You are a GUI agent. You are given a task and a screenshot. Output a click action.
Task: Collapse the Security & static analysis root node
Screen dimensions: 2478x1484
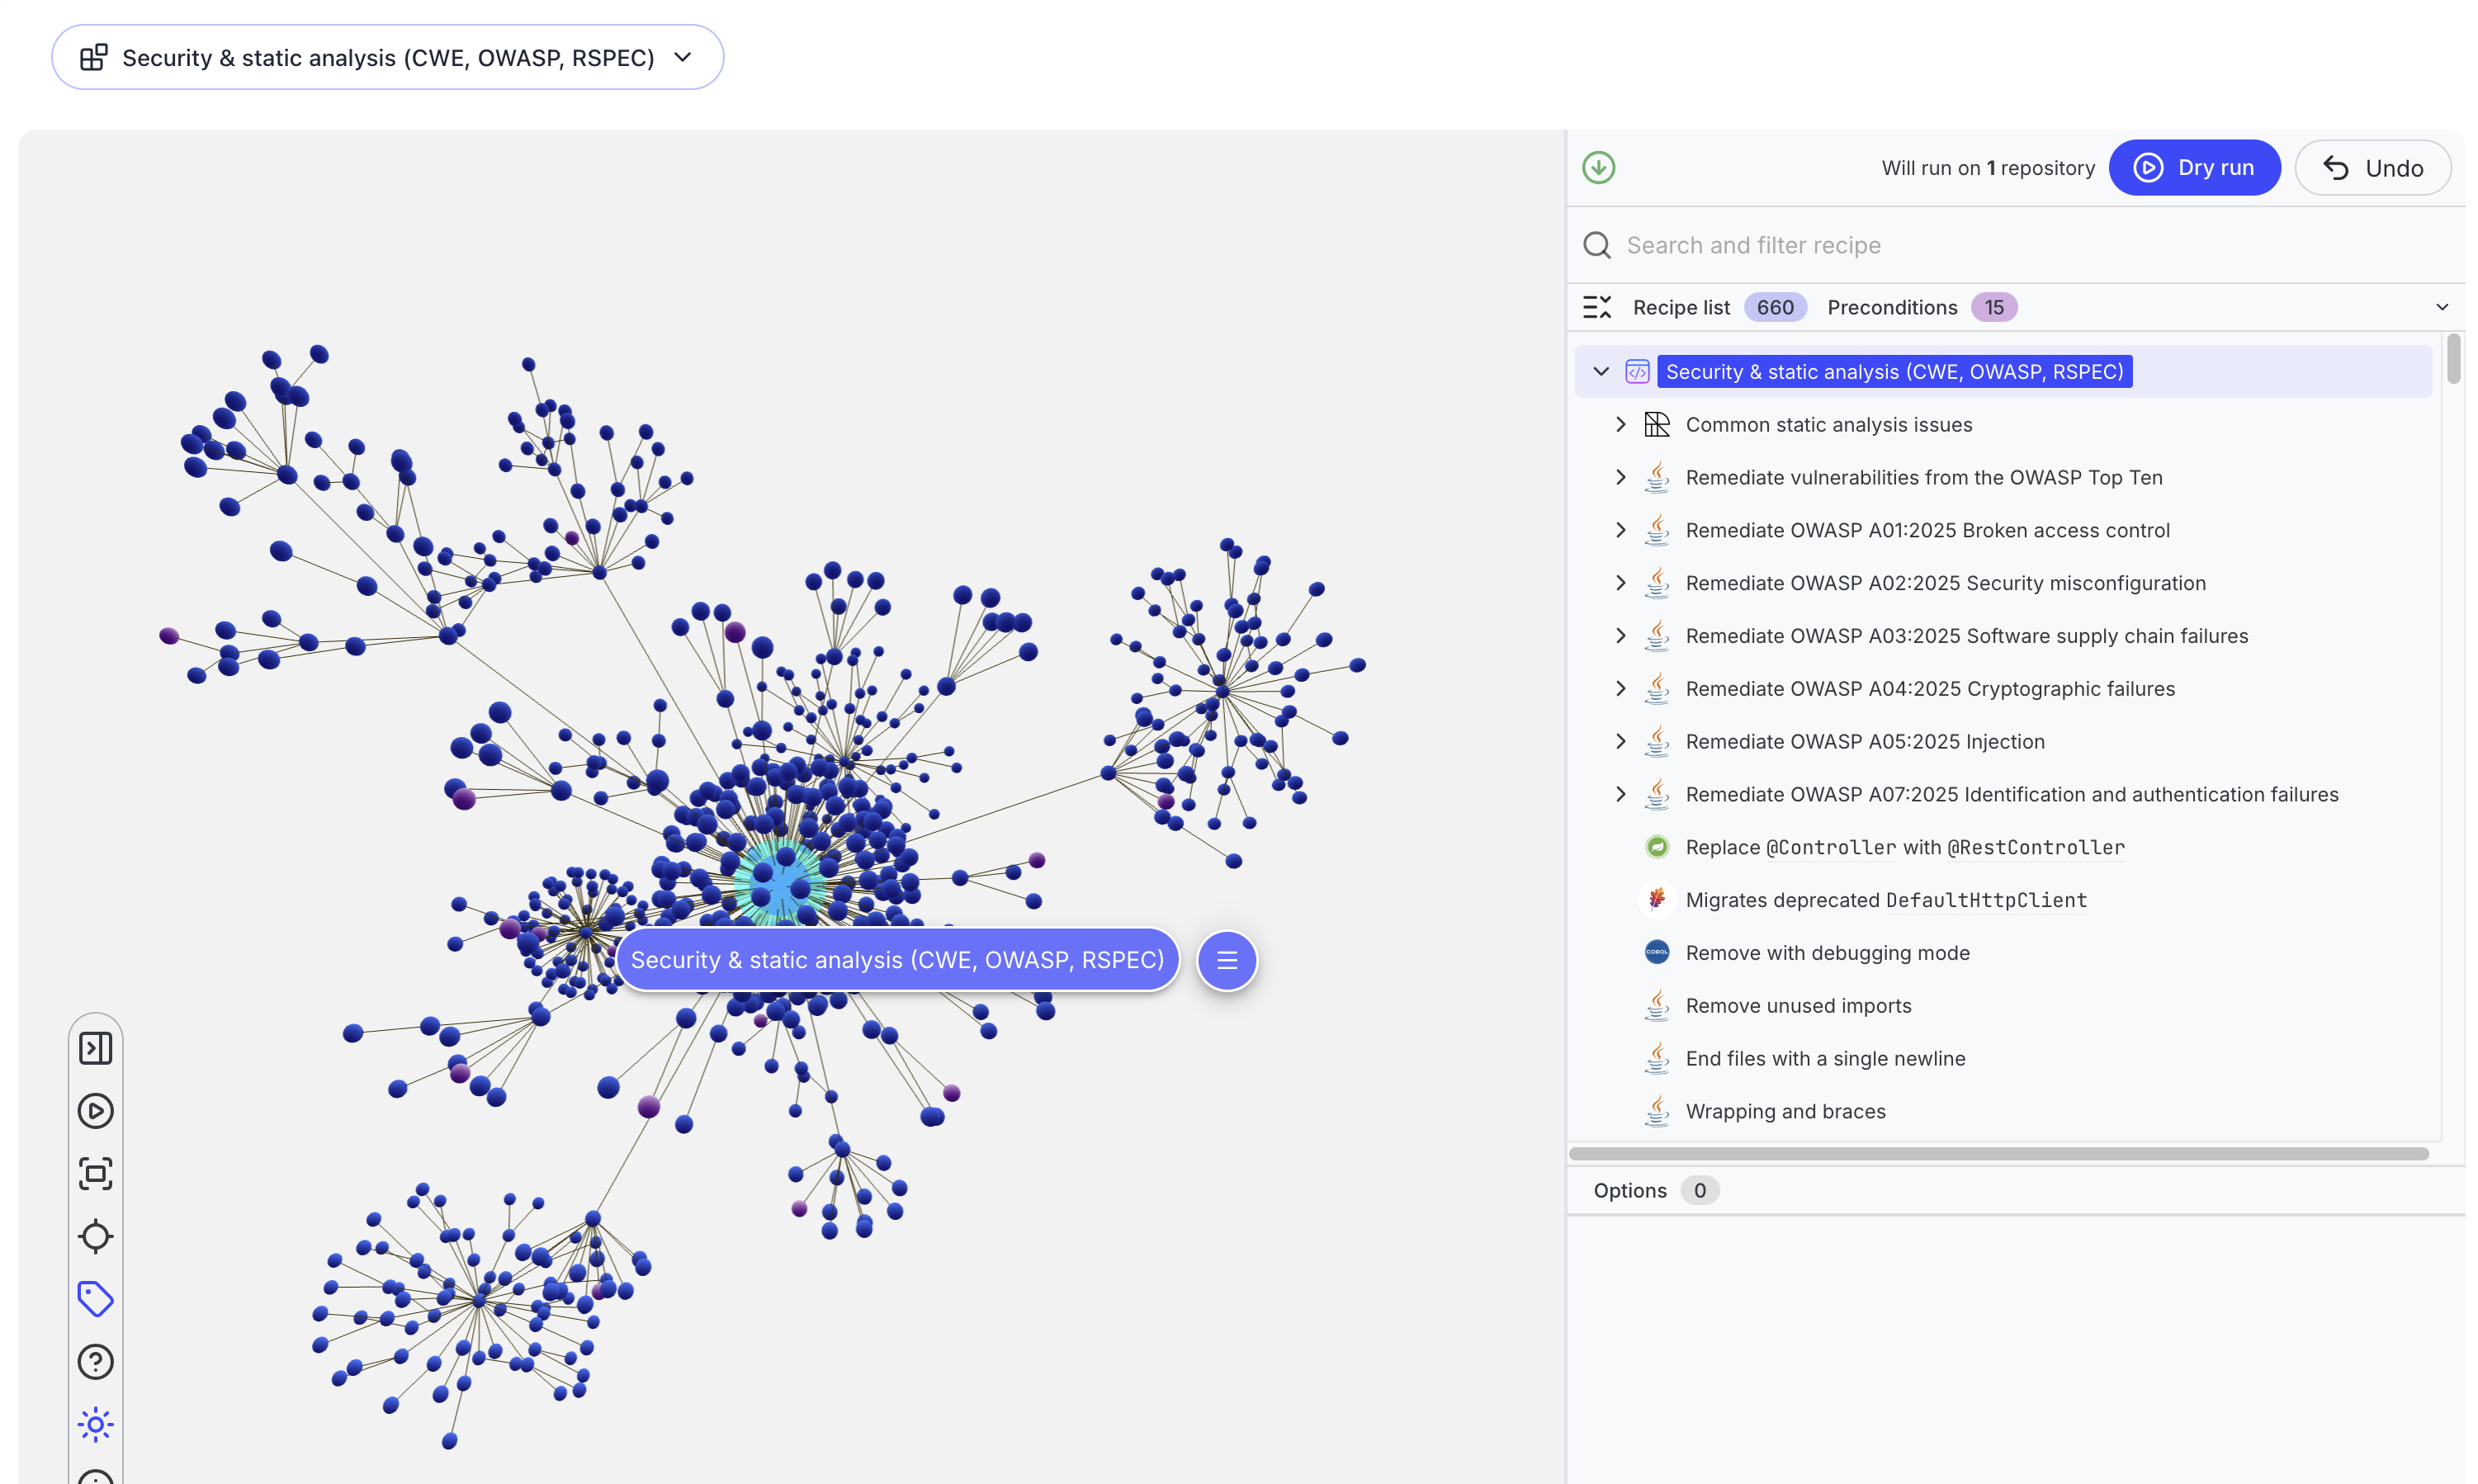click(1600, 372)
